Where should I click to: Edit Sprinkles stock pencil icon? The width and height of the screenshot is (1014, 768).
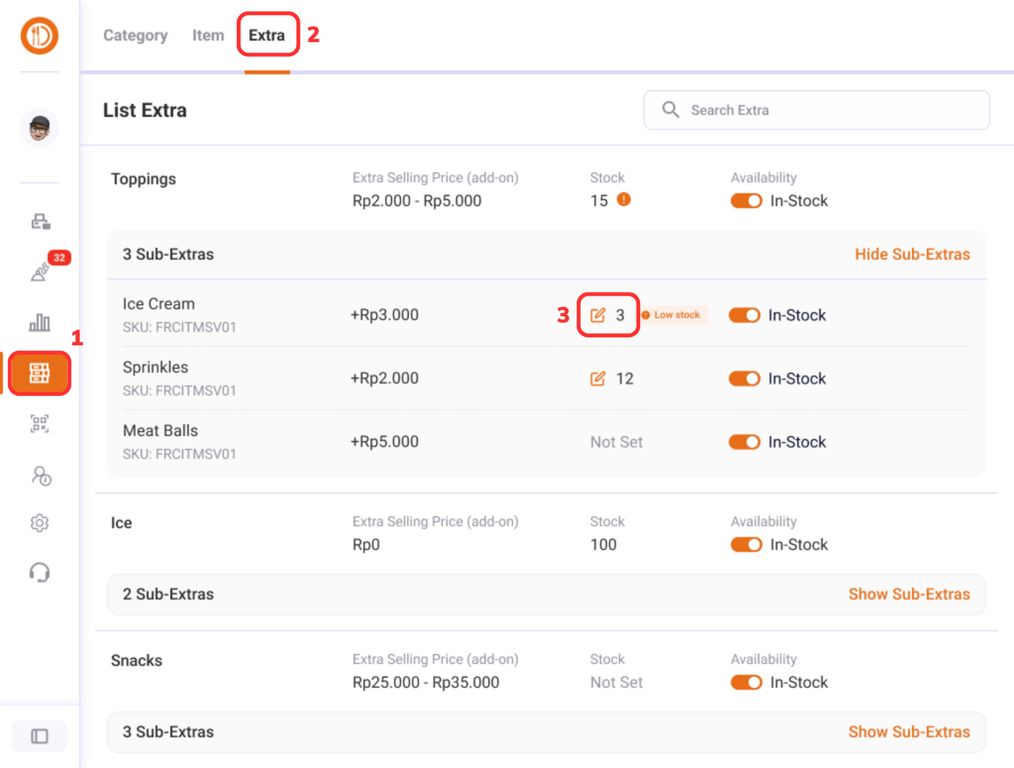tap(598, 379)
